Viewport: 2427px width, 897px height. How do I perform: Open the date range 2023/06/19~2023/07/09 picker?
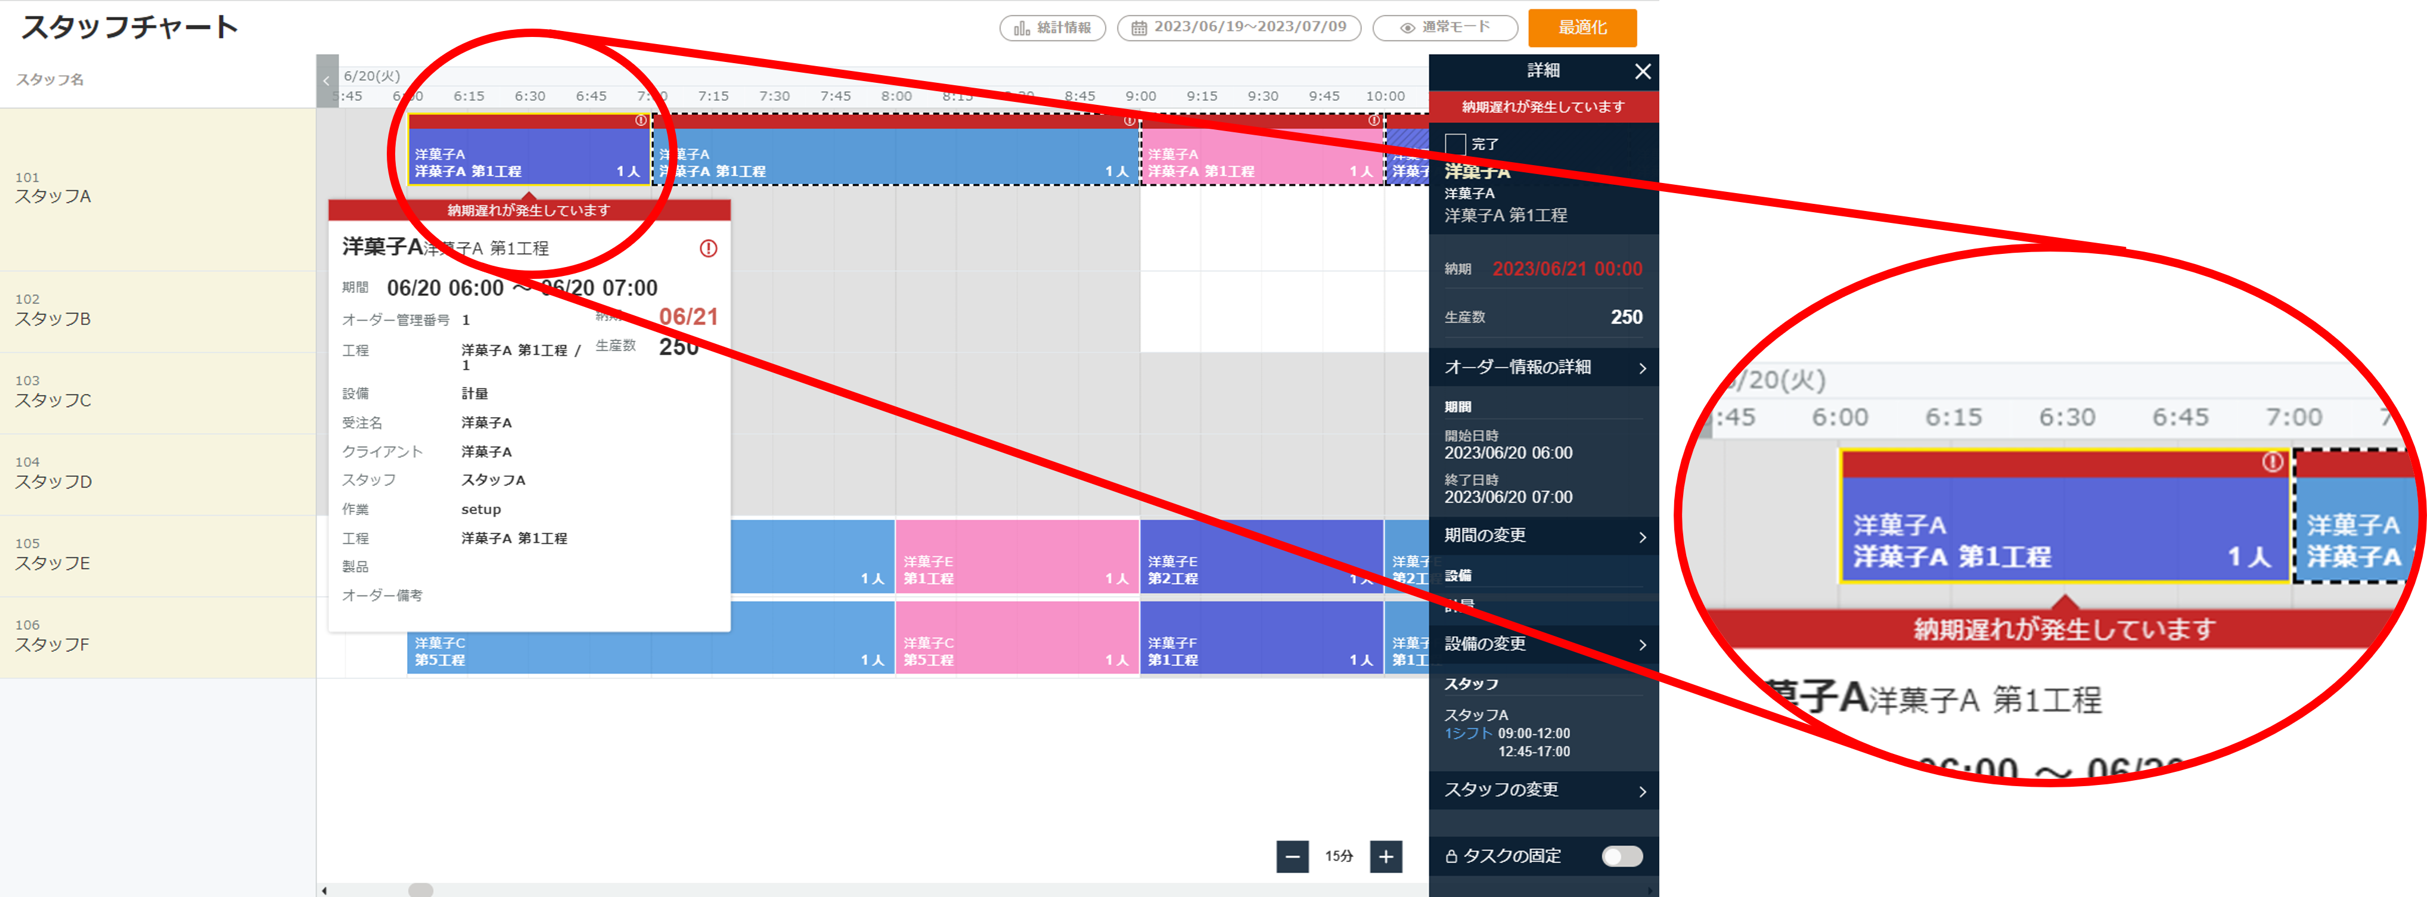[x=1239, y=27]
